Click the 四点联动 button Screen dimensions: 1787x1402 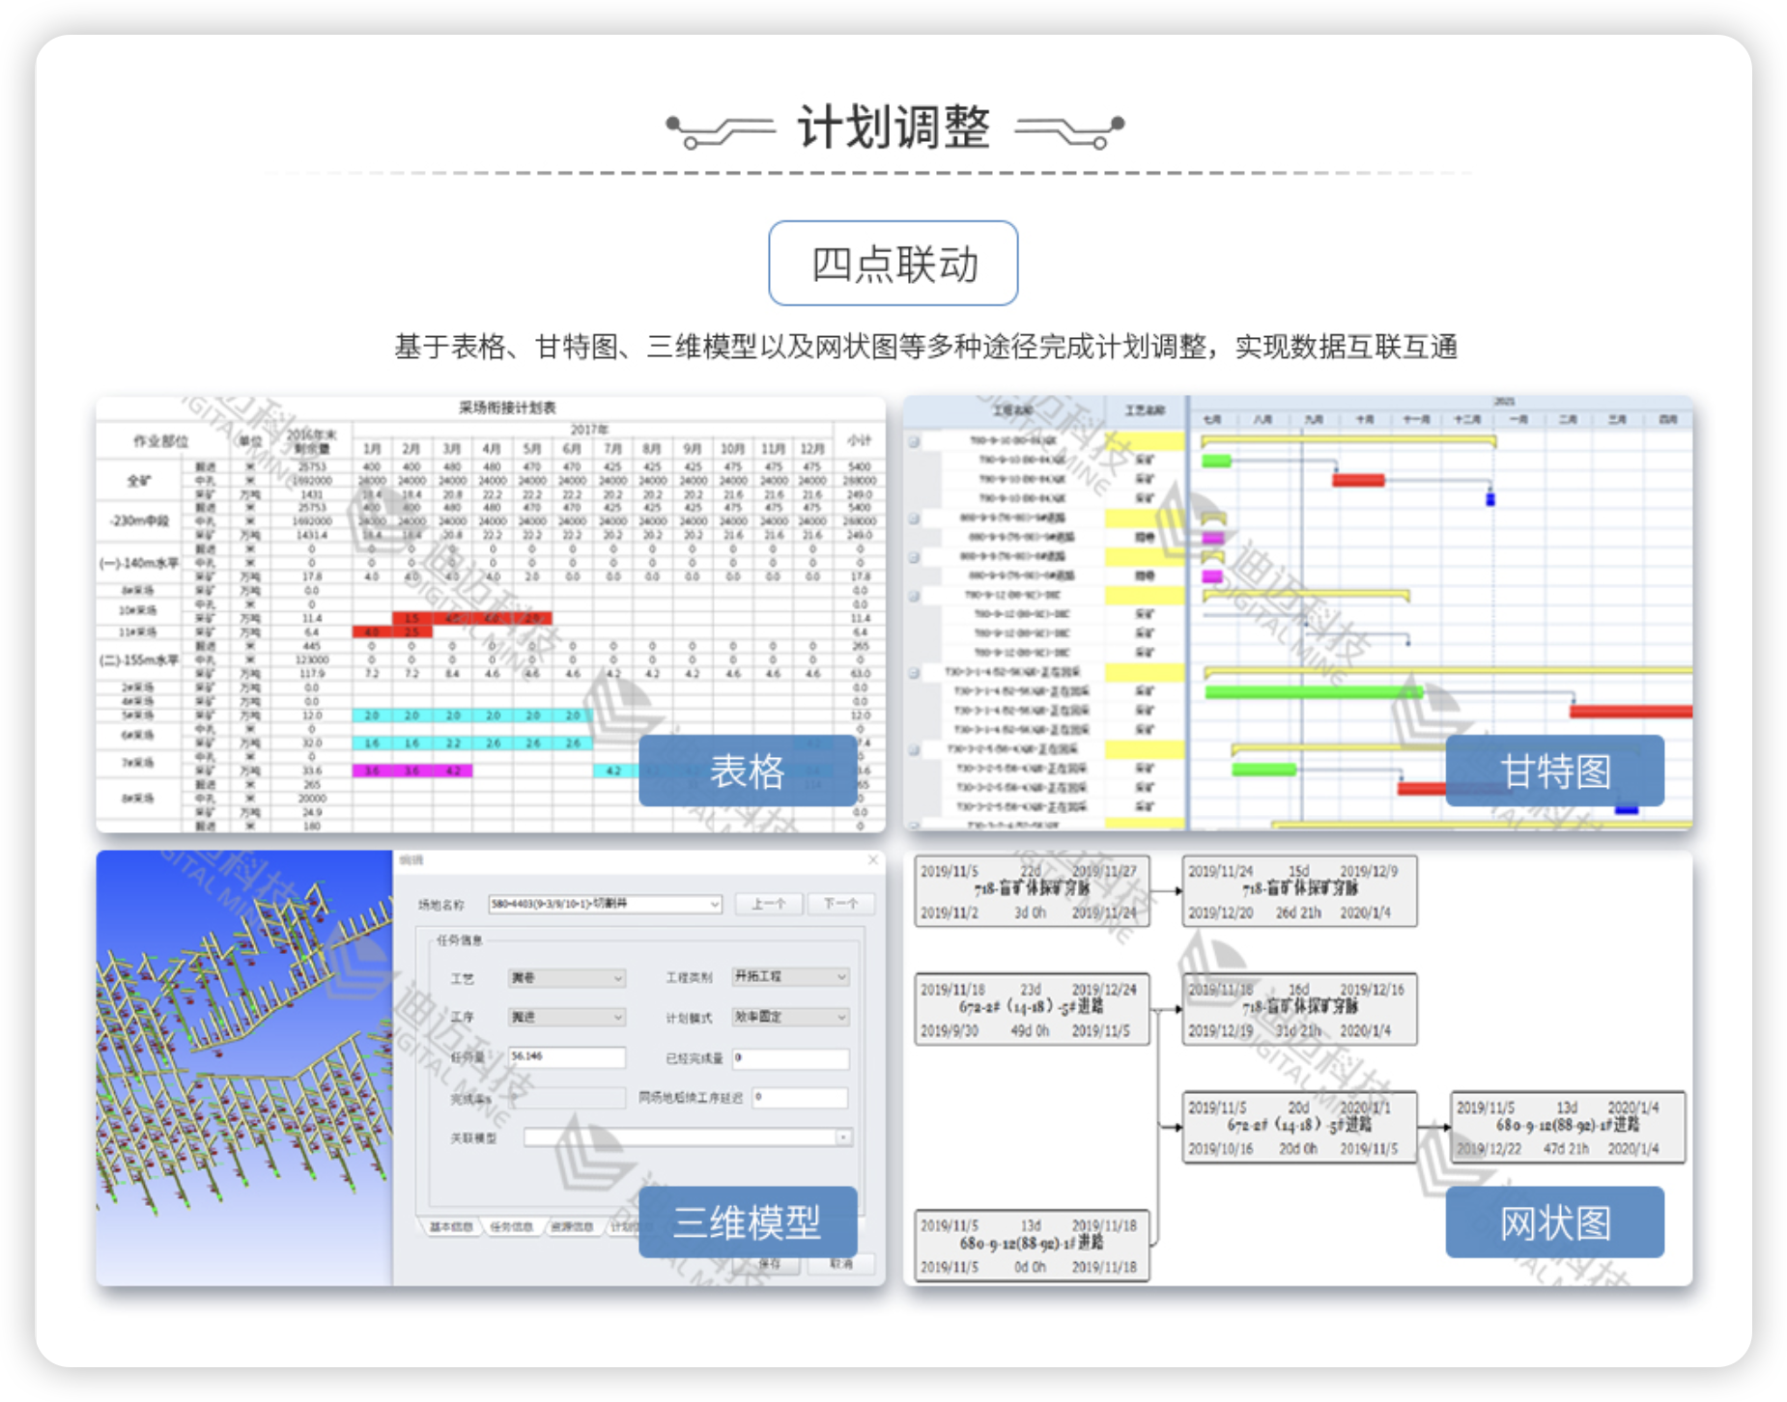click(x=893, y=264)
